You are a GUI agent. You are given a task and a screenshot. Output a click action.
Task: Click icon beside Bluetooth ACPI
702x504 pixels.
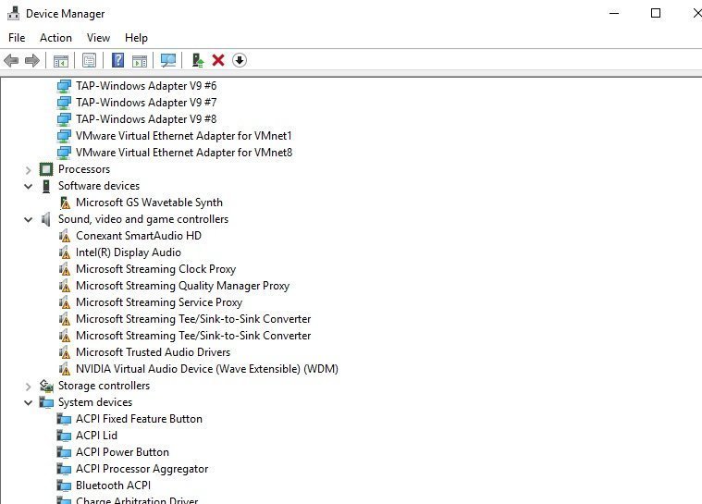(x=64, y=486)
